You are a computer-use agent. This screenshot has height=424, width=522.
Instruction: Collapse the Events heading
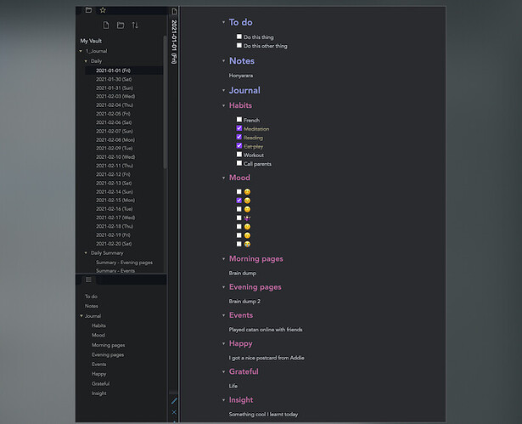tap(223, 315)
